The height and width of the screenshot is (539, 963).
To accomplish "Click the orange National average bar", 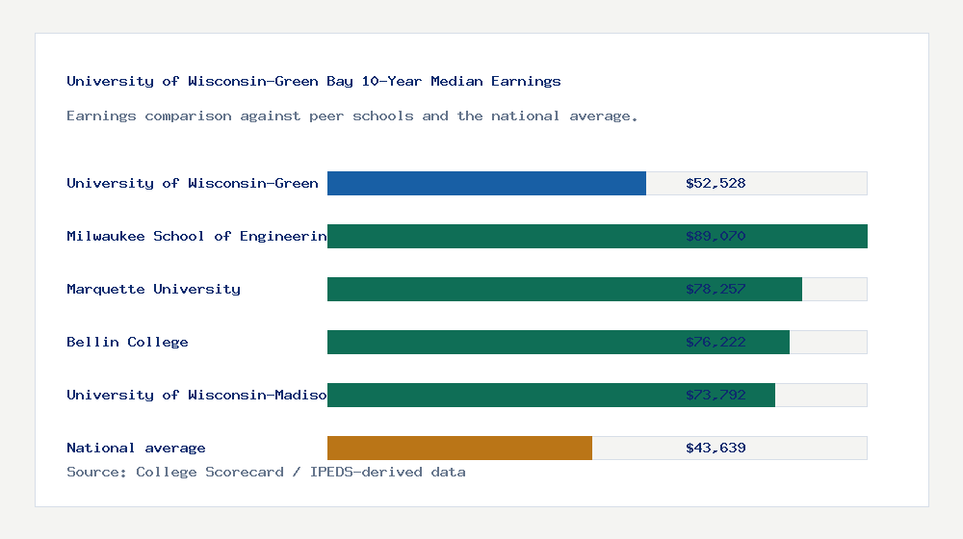I will click(459, 448).
